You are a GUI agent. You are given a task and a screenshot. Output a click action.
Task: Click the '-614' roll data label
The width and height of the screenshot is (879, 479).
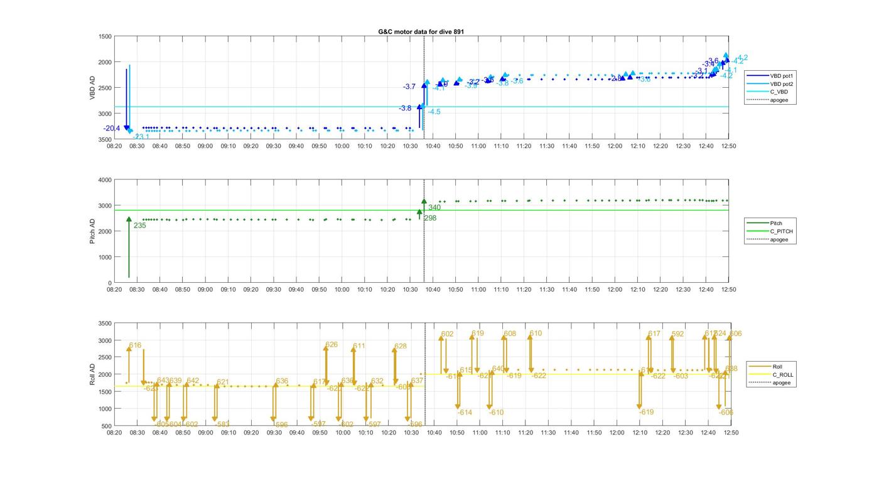pos(464,413)
